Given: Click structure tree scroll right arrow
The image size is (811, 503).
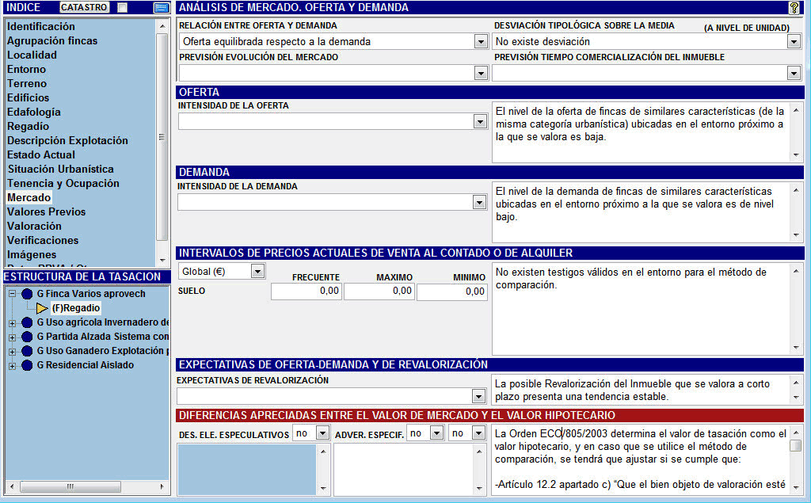Looking at the screenshot, I should 162,486.
